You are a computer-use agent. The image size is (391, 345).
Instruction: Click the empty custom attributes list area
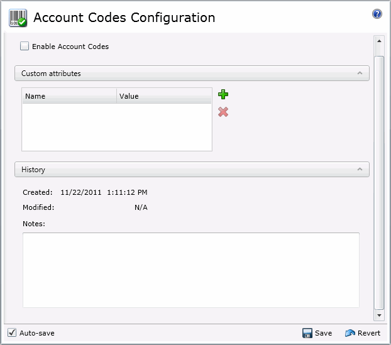click(117, 126)
